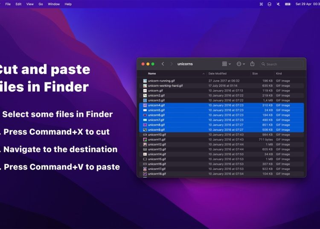Click the layered-stack icon in the menu bar

click(x=269, y=4)
